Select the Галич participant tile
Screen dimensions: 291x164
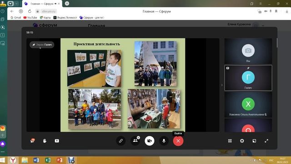[248, 78]
